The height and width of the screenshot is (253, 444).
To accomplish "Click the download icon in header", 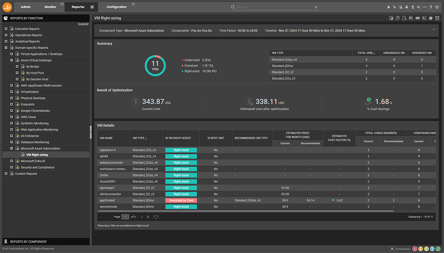I will click(x=413, y=7).
